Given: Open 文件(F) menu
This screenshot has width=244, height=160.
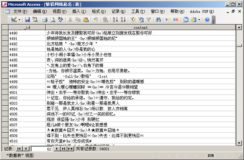Looking at the screenshot, I should pyautogui.click(x=20, y=11).
